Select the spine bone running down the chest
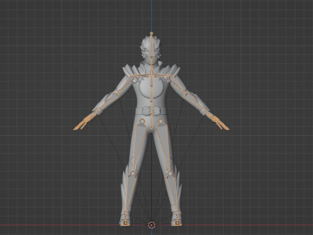This screenshot has height=235, width=313. click(x=151, y=88)
